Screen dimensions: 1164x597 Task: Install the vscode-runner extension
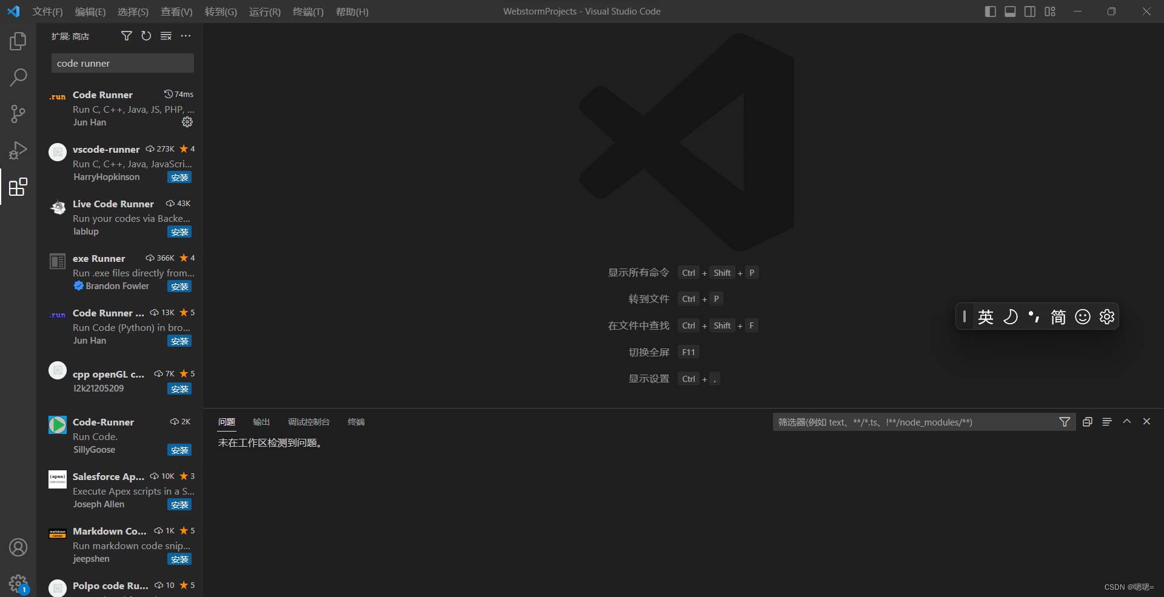(179, 177)
